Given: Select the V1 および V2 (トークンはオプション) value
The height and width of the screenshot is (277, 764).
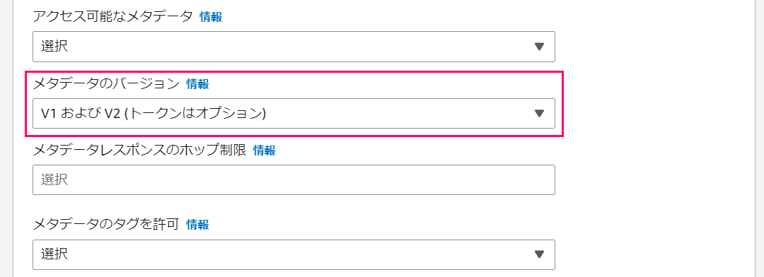Looking at the screenshot, I should point(154,114).
